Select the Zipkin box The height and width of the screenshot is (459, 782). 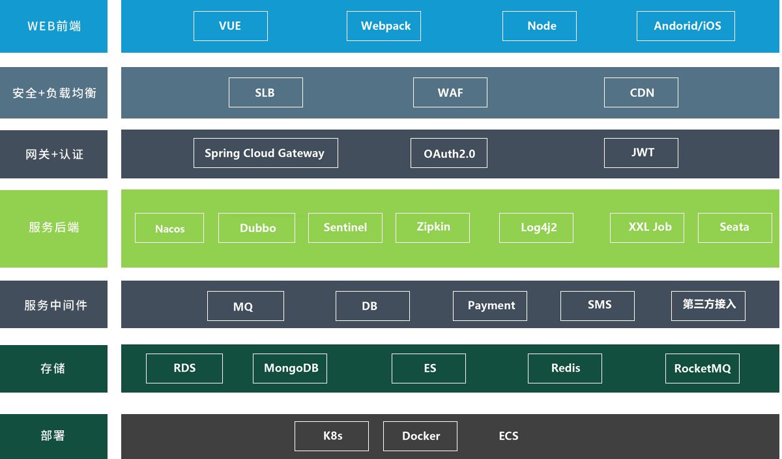[433, 228]
